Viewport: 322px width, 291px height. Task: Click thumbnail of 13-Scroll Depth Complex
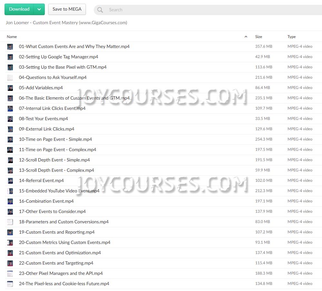click(x=10, y=170)
